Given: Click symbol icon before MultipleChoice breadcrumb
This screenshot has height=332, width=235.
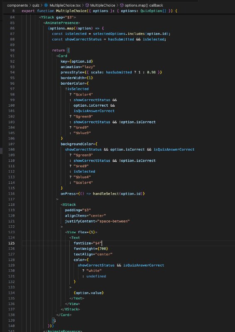Looking at the screenshot, I should pyautogui.click(x=87, y=5).
